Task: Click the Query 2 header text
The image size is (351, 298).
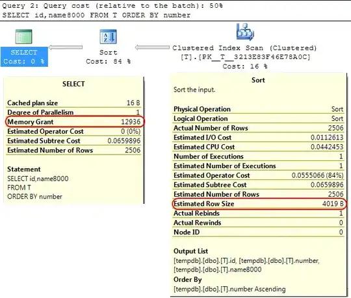Action: (x=112, y=6)
